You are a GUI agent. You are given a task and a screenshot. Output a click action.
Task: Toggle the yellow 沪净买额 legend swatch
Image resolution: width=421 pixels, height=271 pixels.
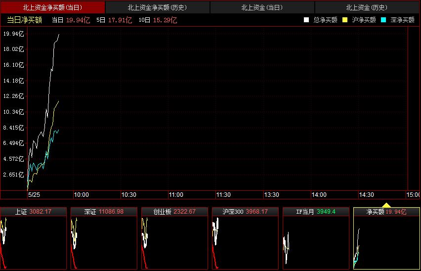point(345,20)
